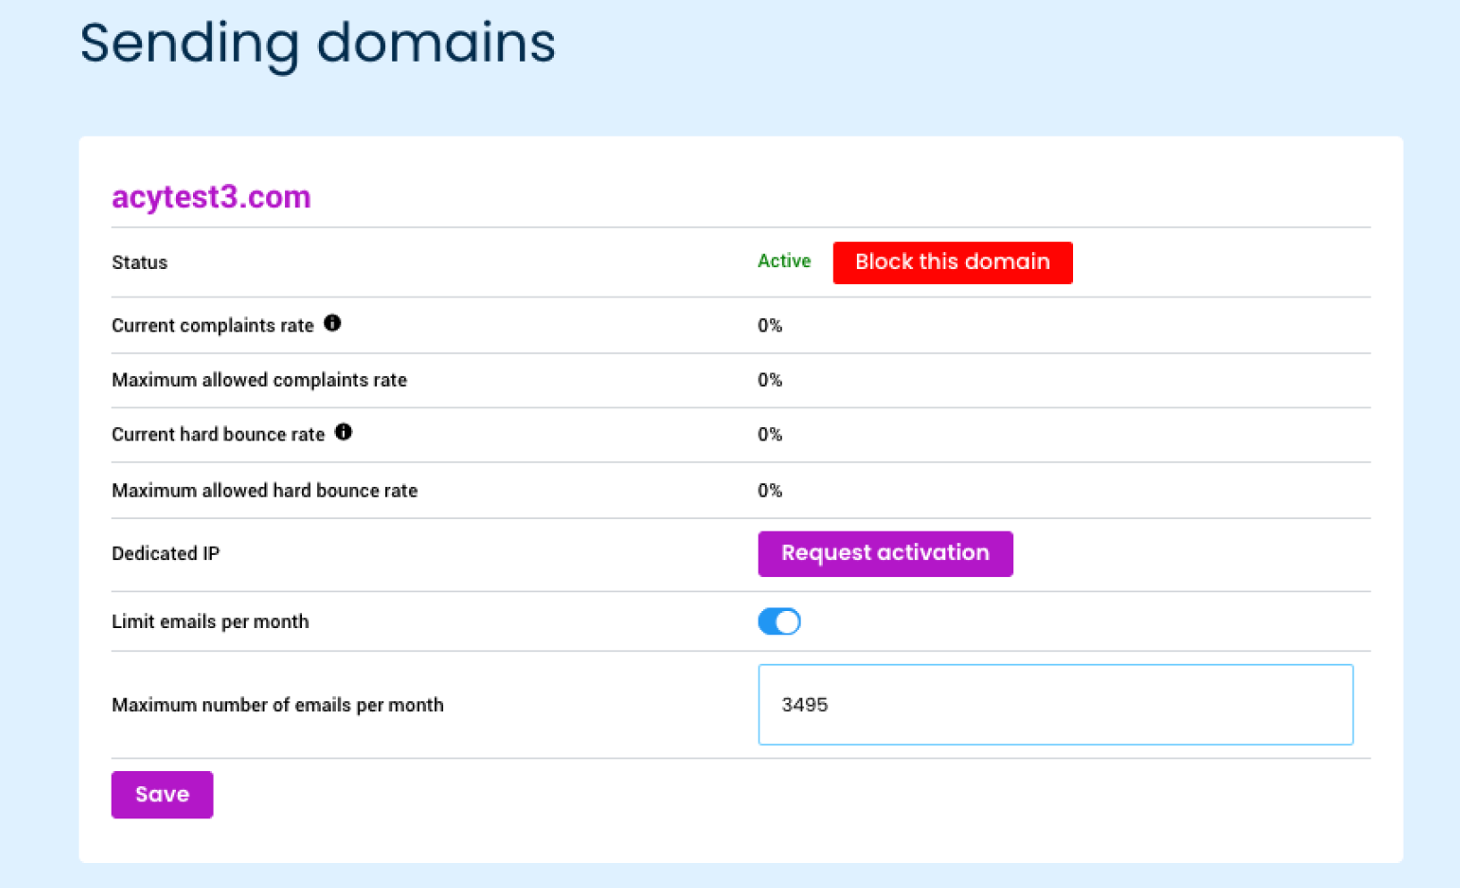The height and width of the screenshot is (888, 1460).
Task: Click the Maximum number of emails per month label
Action: point(277,706)
